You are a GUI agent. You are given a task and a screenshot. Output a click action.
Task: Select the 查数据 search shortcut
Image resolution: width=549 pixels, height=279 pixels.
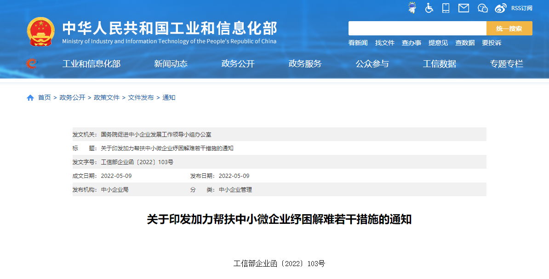[465, 43]
